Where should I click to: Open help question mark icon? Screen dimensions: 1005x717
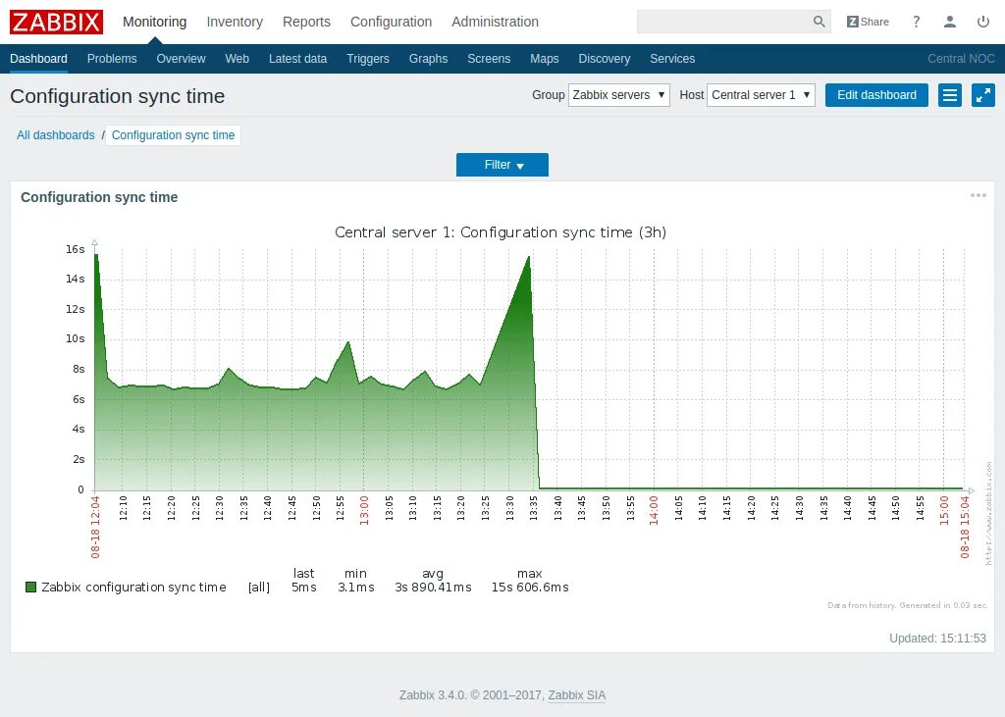(x=917, y=22)
